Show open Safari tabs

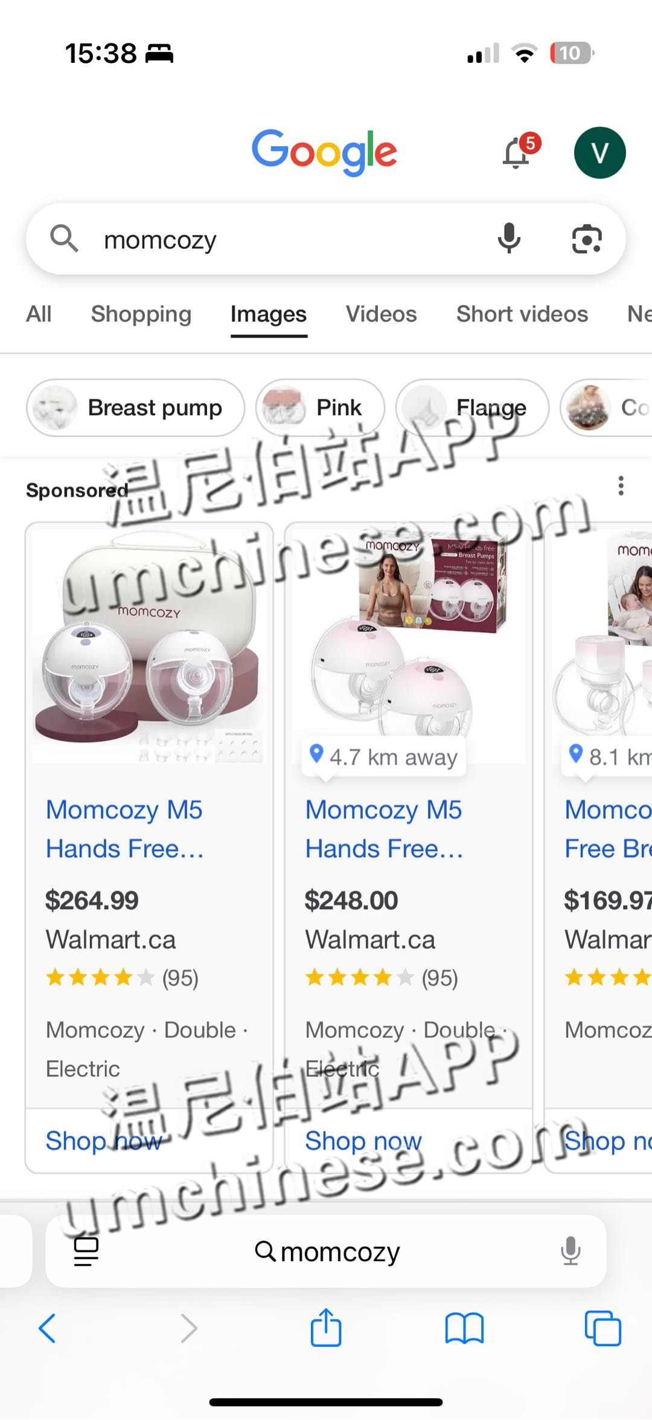[x=602, y=1328]
